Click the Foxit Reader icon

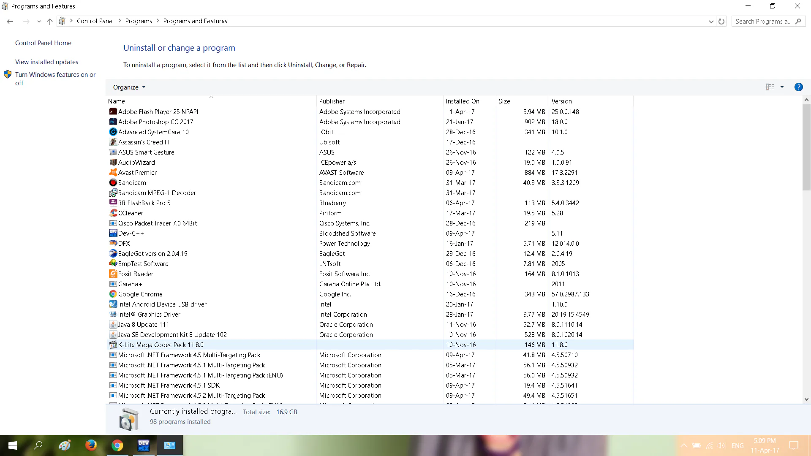click(113, 274)
